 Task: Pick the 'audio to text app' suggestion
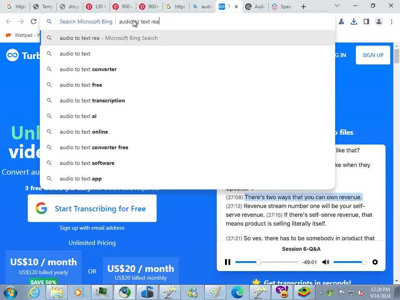click(x=187, y=179)
